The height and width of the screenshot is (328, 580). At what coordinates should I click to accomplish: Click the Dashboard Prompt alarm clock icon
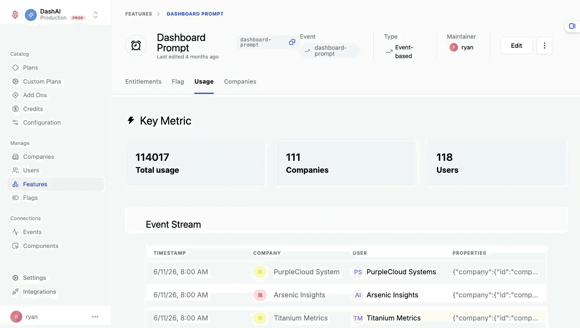pos(136,46)
